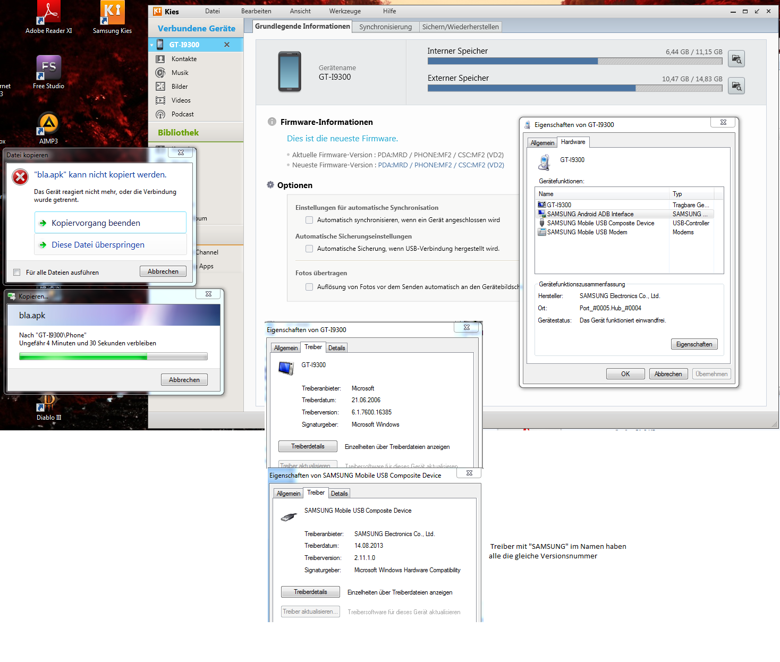
Task: Click Treiberdetails for Composite Device
Action: [310, 592]
